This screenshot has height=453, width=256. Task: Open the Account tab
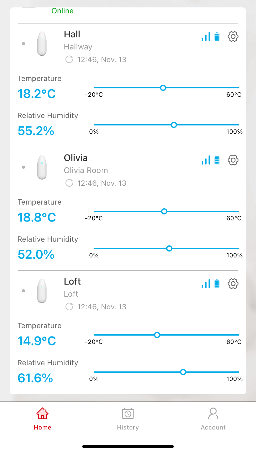[x=213, y=419]
